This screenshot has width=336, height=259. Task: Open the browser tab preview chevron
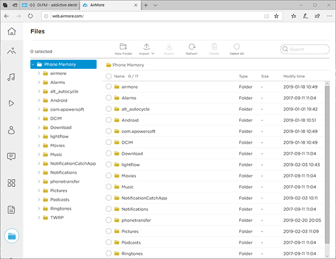point(156,5)
